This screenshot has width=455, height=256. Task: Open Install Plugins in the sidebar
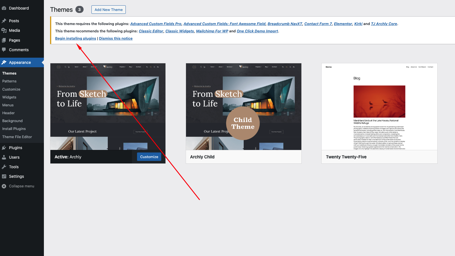(x=14, y=129)
